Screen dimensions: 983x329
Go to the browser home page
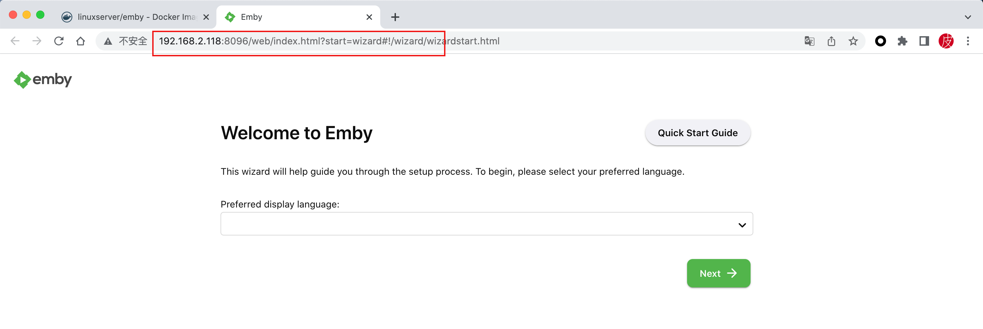[x=81, y=41]
